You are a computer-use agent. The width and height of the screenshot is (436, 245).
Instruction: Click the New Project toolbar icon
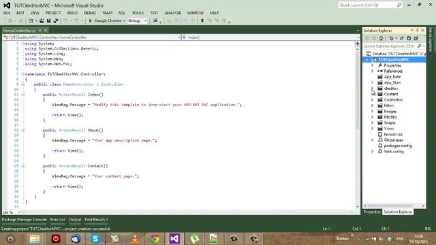coord(31,21)
